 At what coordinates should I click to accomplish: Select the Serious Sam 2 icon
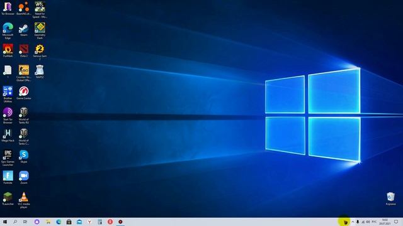(x=40, y=52)
